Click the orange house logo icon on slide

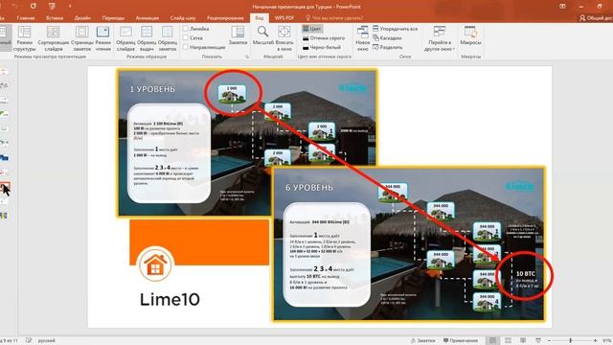[x=155, y=264]
